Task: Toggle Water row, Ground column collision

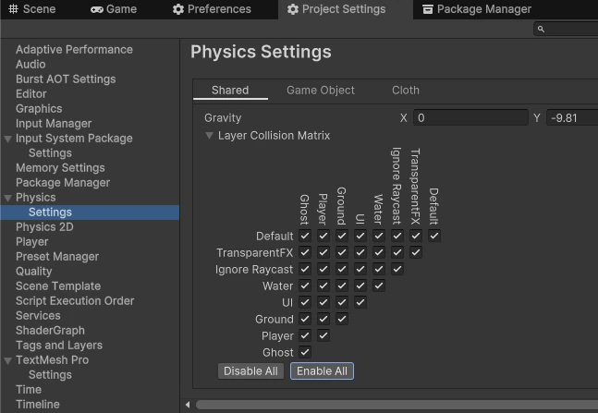Action: click(342, 285)
